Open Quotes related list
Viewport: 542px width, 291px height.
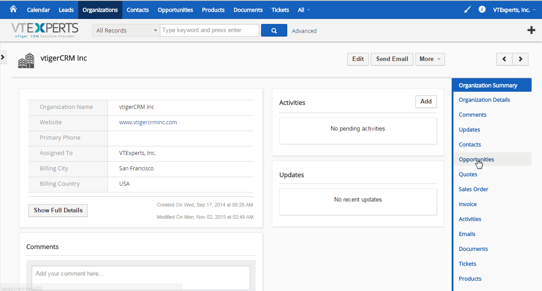468,174
